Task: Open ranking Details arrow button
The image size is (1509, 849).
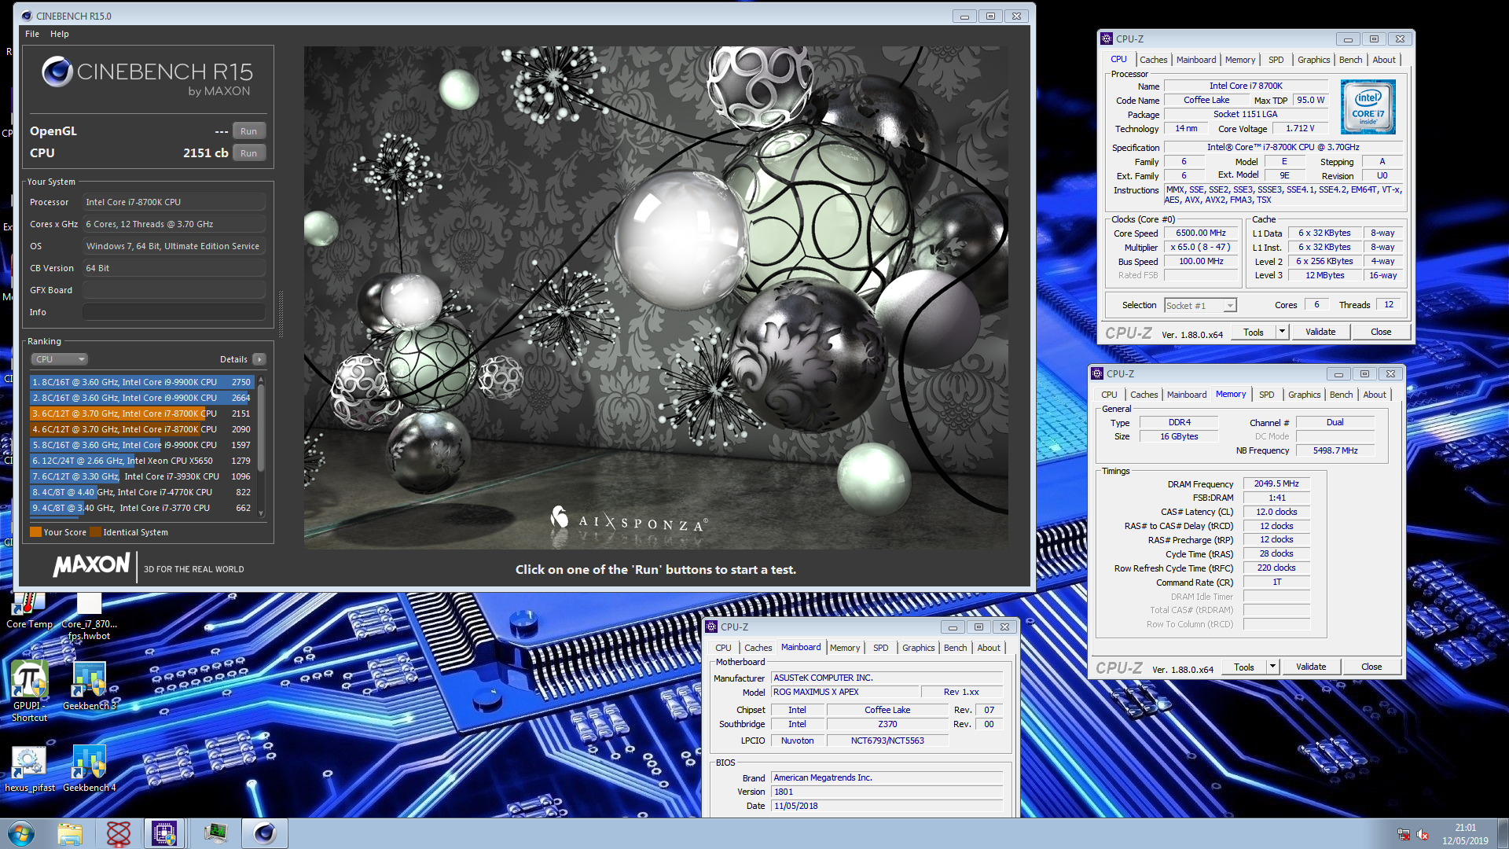Action: (x=259, y=359)
